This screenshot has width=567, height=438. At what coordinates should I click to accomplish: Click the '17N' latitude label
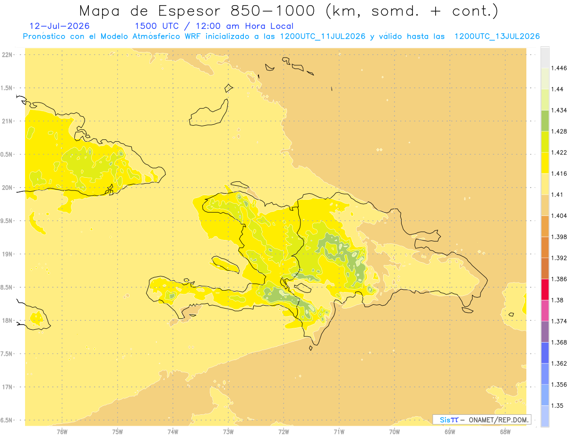[7, 387]
